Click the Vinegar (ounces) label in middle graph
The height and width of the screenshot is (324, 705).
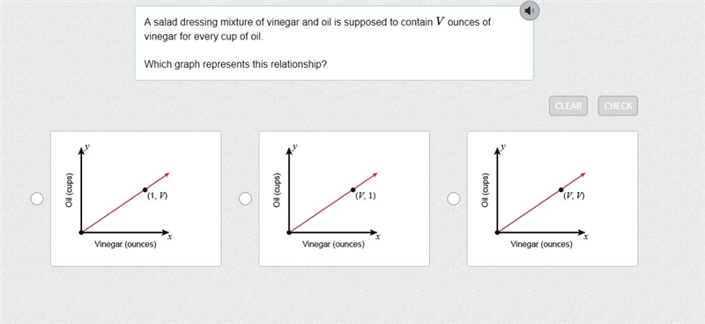tap(334, 245)
